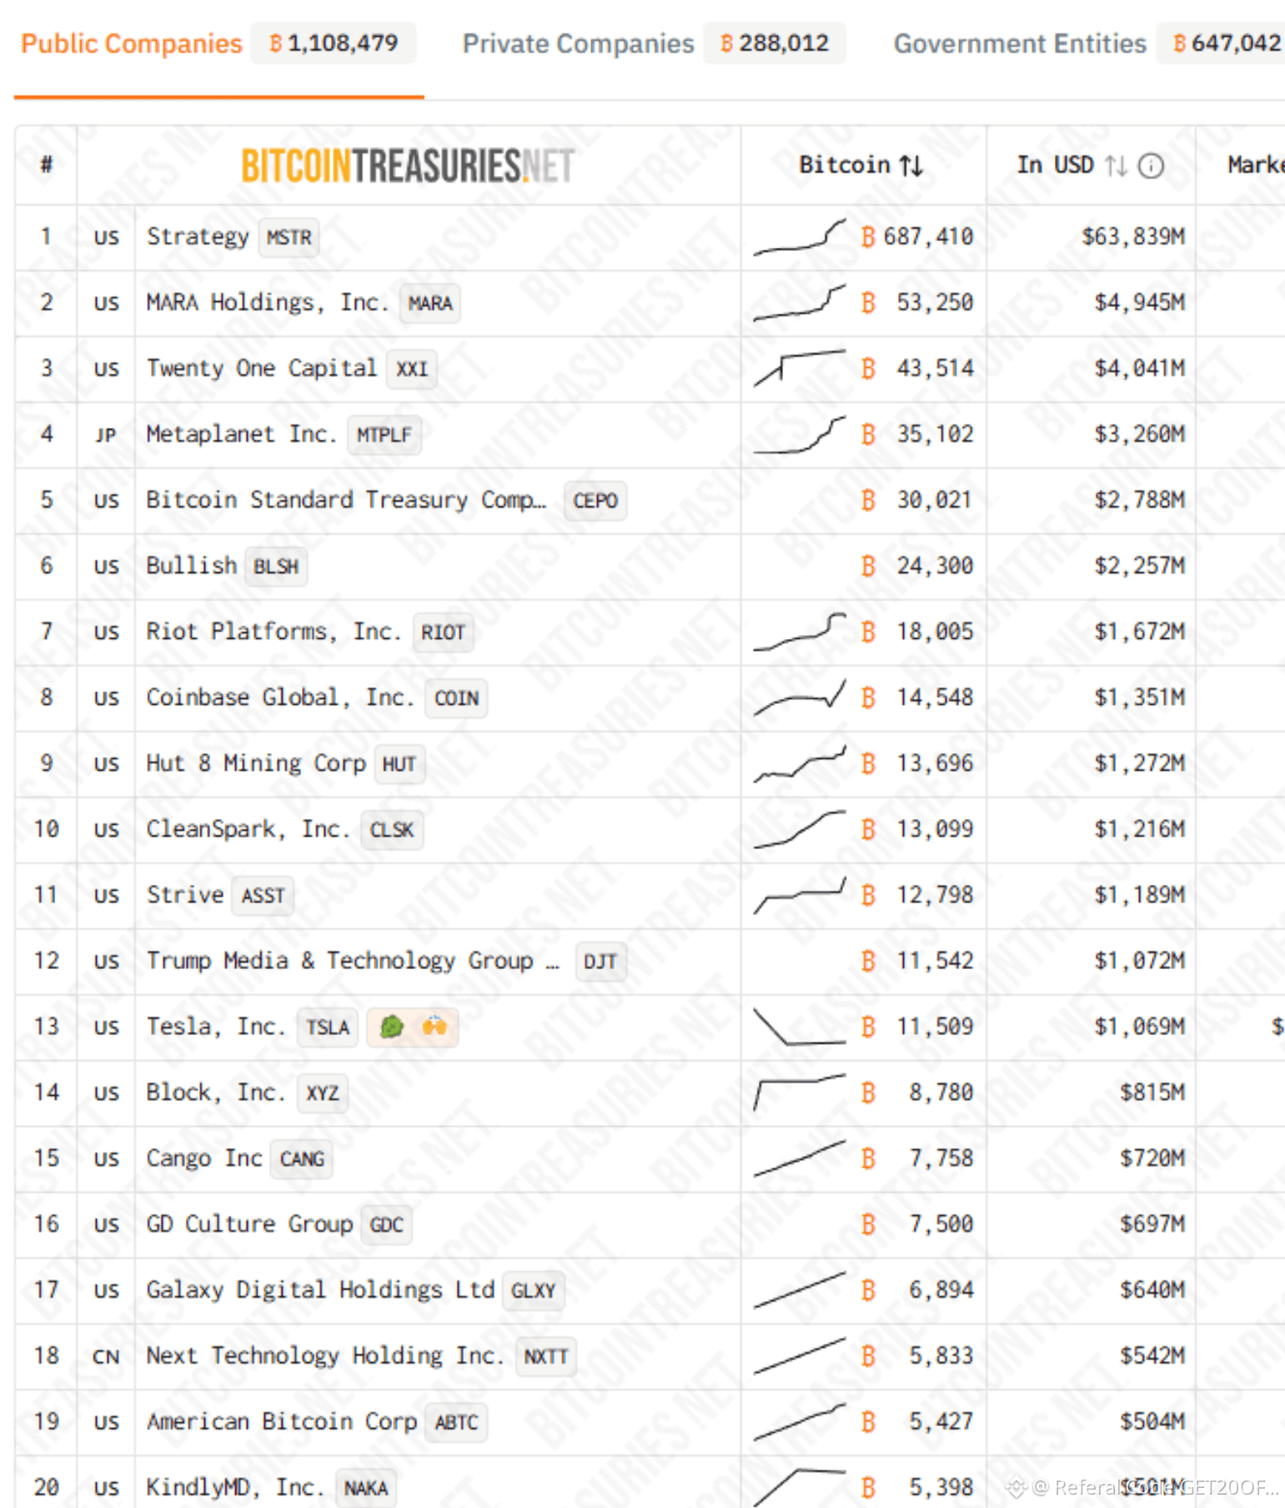Click the Tesla emoji badges
1285x1508 pixels.
coord(413,1027)
